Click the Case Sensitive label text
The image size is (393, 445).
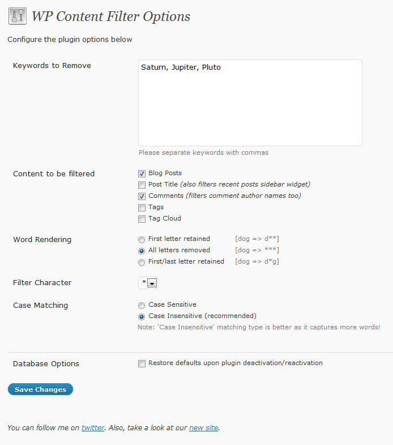tap(172, 304)
